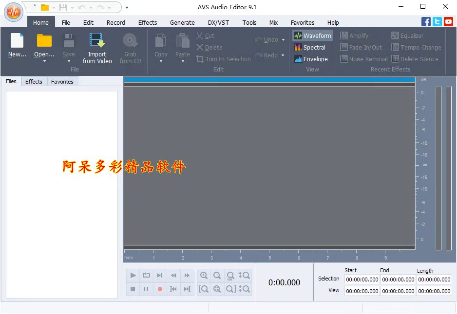Screen dimensions: 457x314
Task: Click quick access New document icon
Action: (35, 7)
